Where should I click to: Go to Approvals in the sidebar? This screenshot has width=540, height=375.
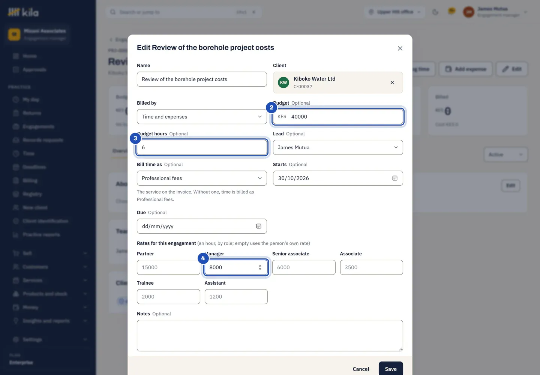pyautogui.click(x=34, y=69)
